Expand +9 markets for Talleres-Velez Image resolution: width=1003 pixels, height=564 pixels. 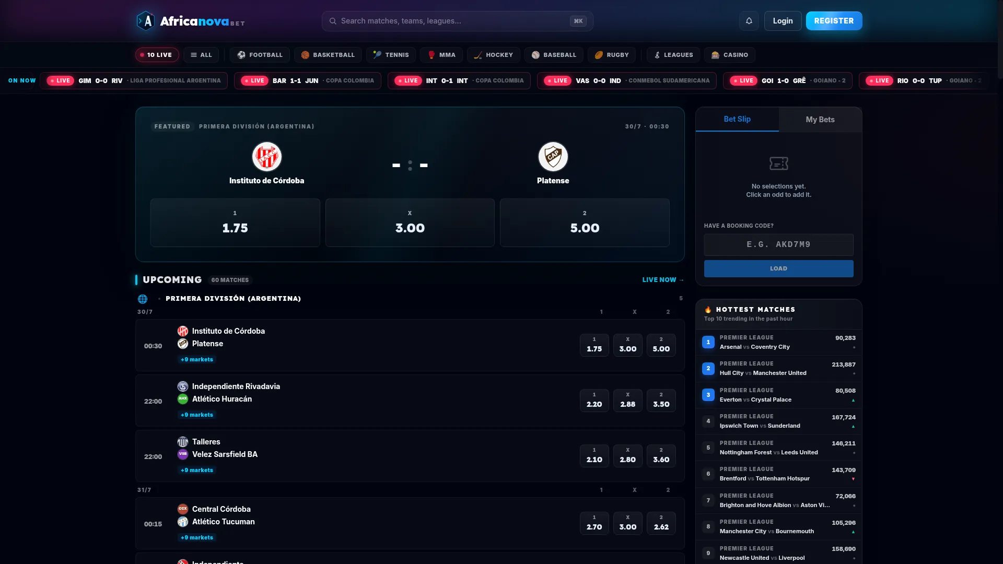tap(197, 470)
